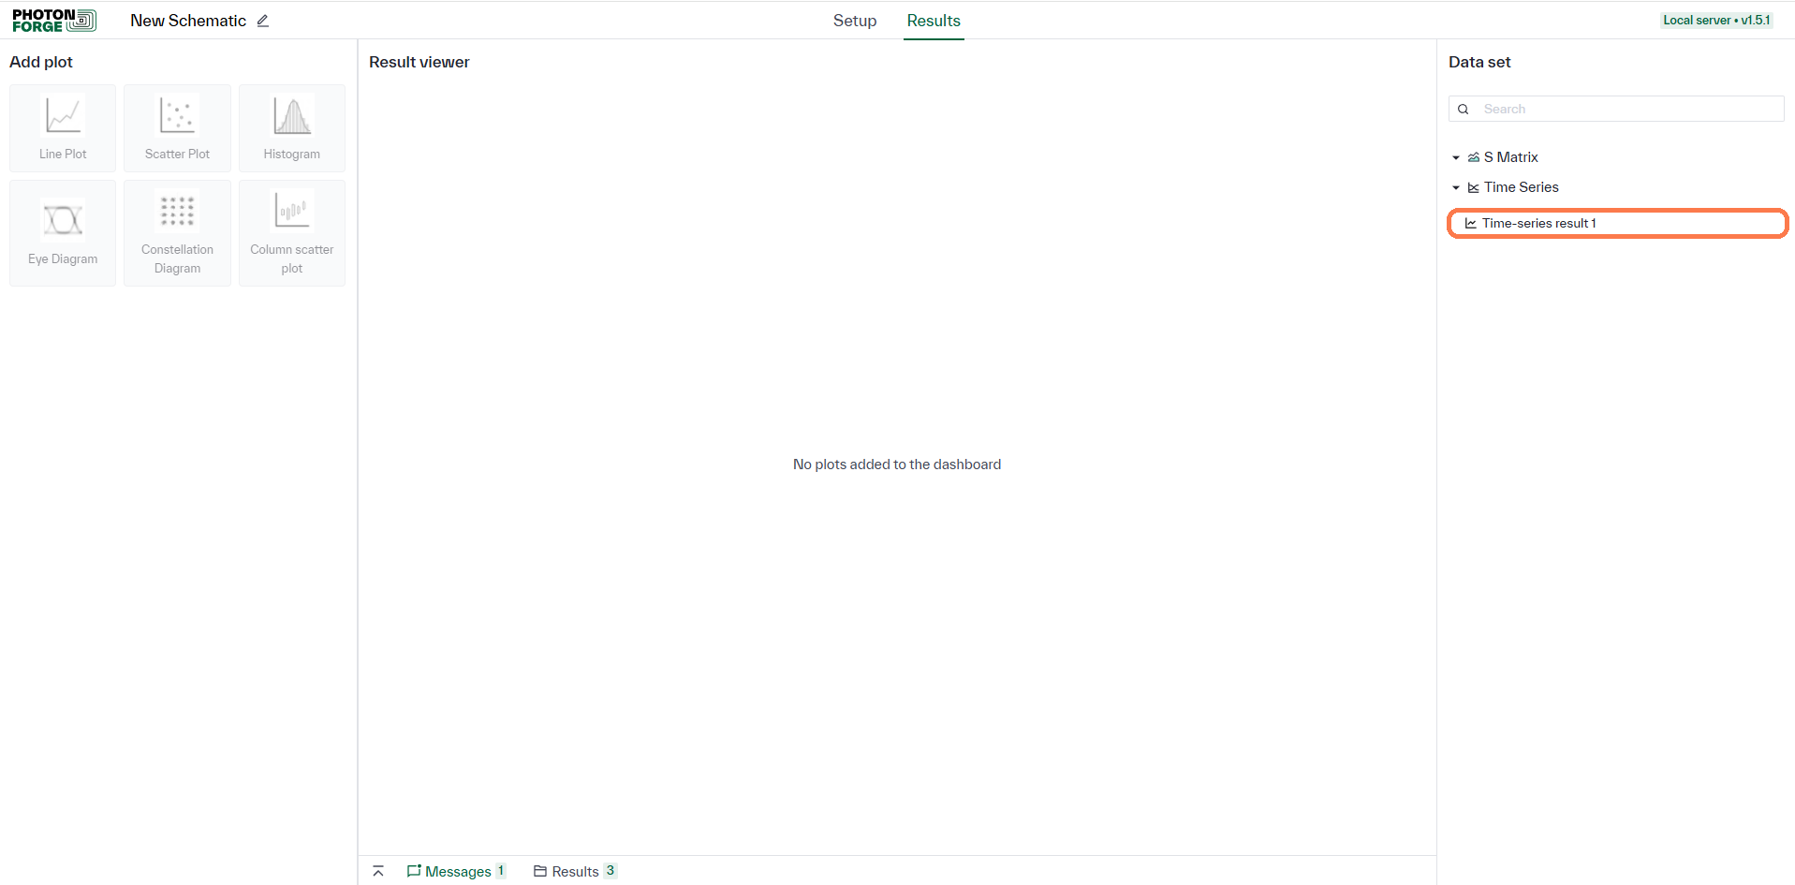Image resolution: width=1795 pixels, height=885 pixels.
Task: Click the pencil icon to rename schematic
Action: click(263, 21)
